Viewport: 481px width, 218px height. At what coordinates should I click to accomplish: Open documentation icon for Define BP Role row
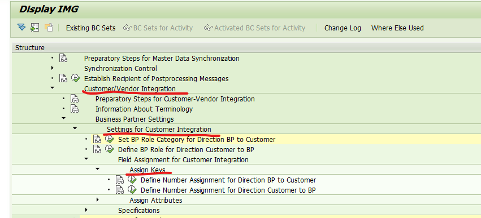click(98, 149)
